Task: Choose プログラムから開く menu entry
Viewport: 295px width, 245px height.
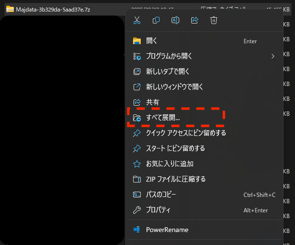Action: (x=169, y=56)
